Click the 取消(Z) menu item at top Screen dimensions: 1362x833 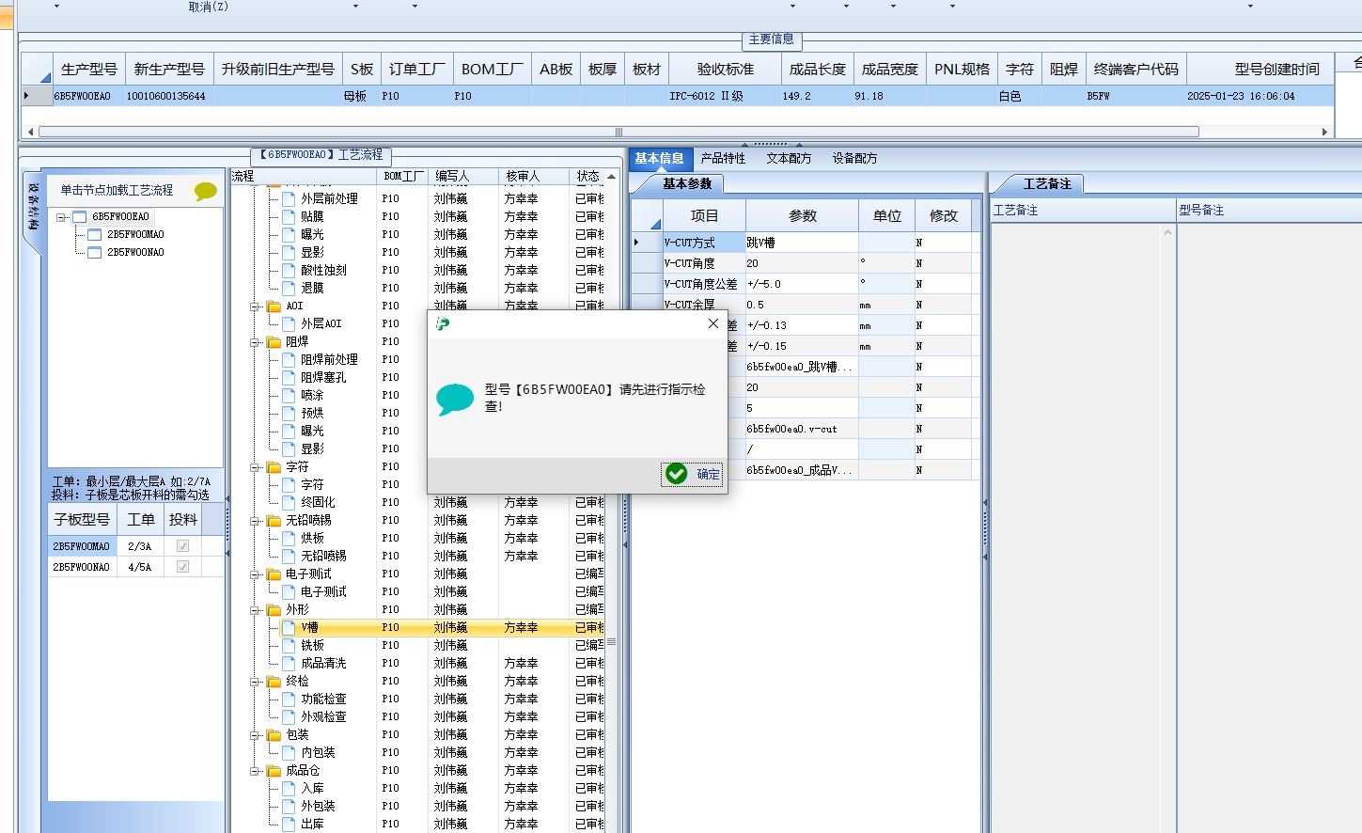(x=209, y=7)
